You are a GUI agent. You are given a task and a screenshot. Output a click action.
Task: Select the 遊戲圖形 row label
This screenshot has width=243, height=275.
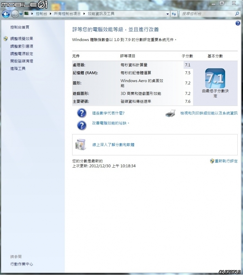81,93
